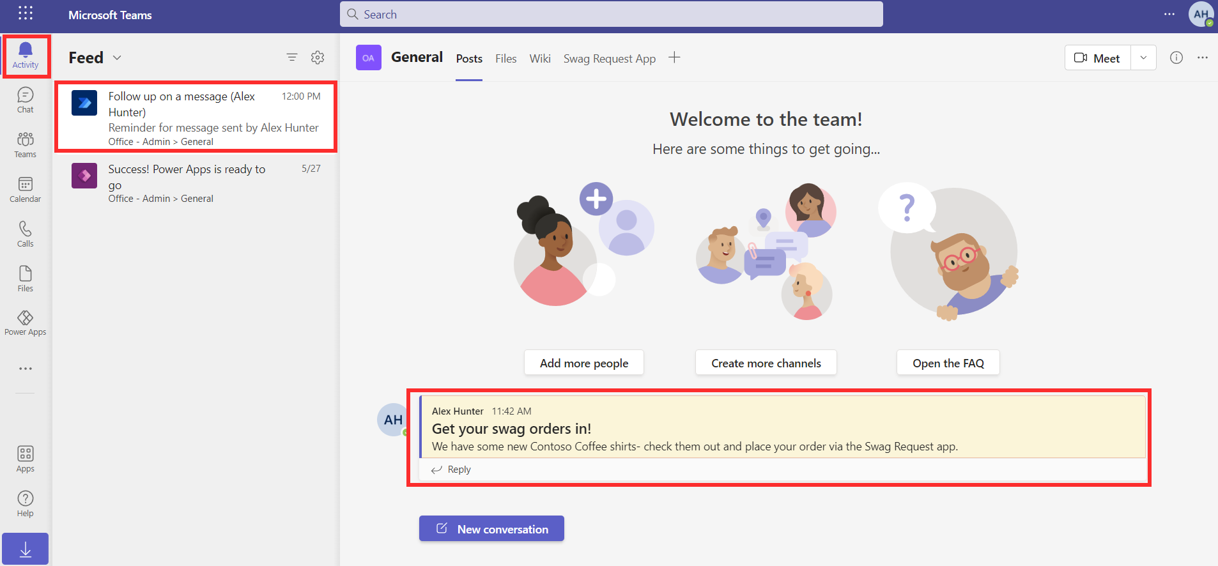Click the channels illustration with chat bubbles
Screen dimensions: 1218x566
click(x=766, y=251)
